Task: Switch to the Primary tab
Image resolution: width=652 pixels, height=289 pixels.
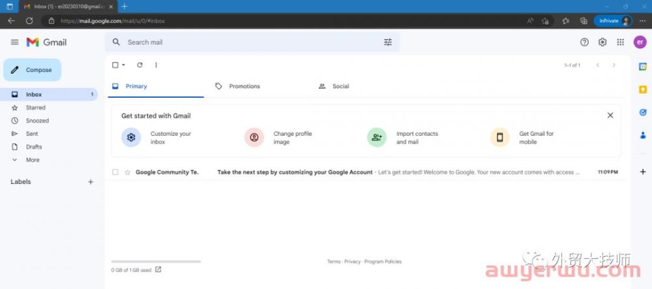Action: click(156, 87)
